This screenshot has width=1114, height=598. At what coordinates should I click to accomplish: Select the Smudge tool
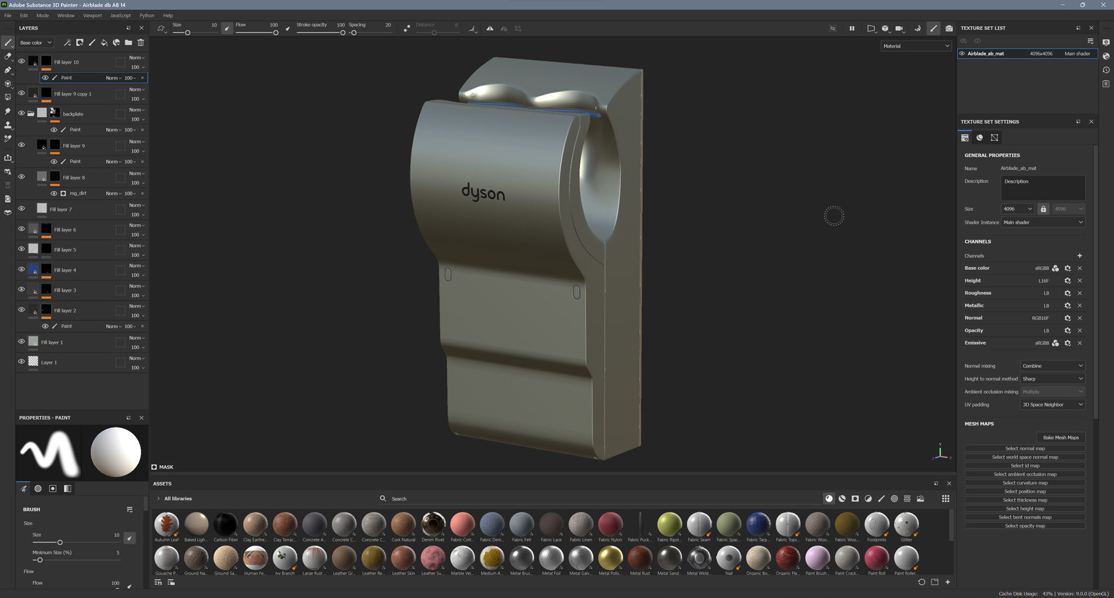click(8, 111)
